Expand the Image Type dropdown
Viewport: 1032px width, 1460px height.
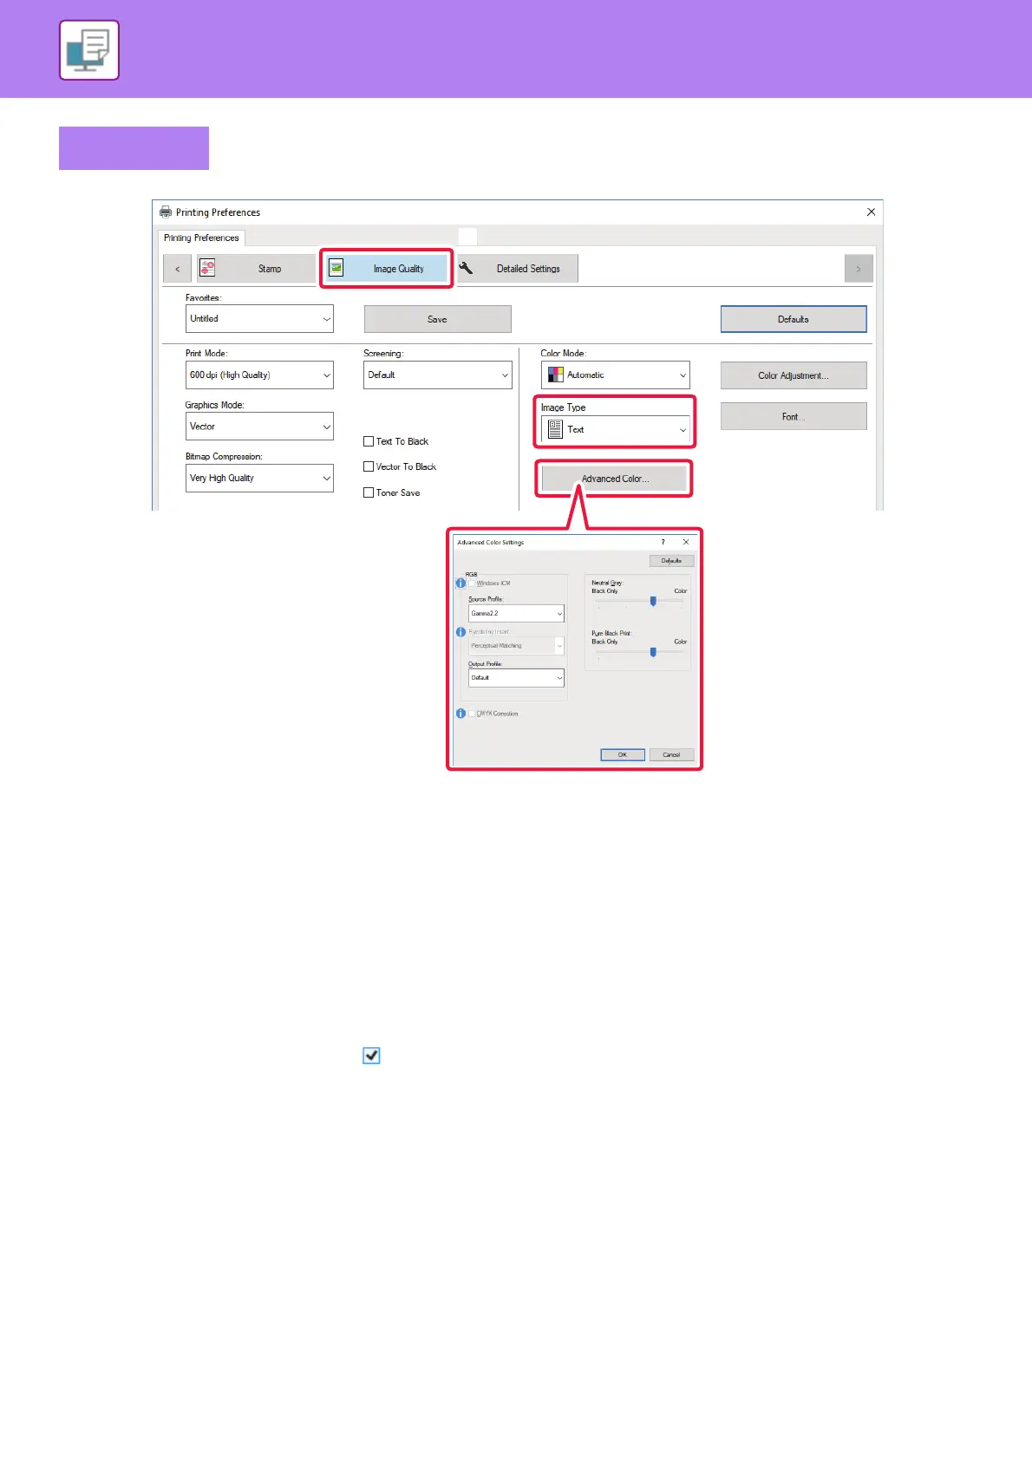click(x=615, y=430)
